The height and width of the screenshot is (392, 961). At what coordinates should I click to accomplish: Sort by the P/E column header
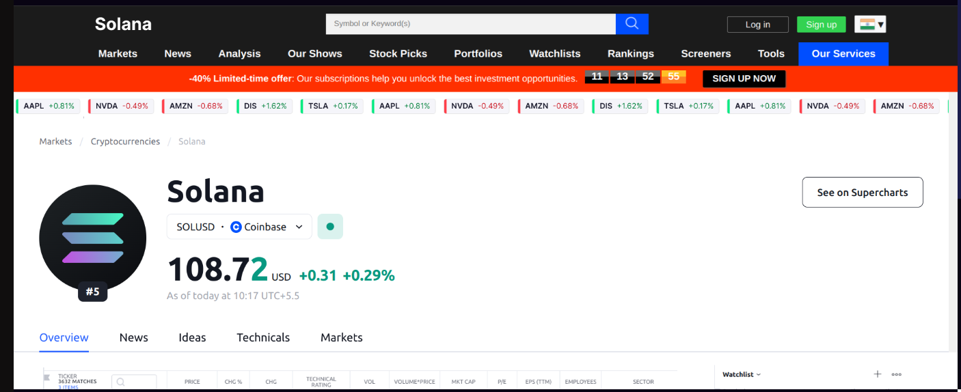[502, 382]
